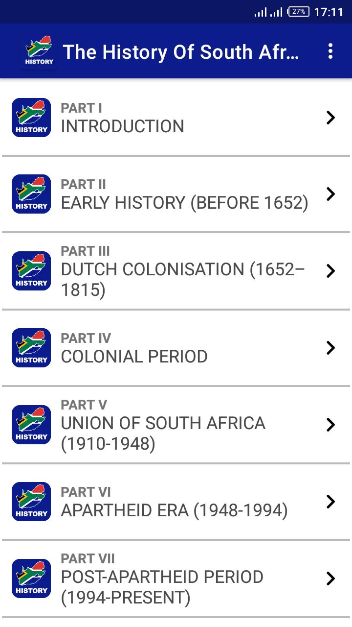Tap the history icon beside Part I
Viewport: 352px width, 627px height.
[x=31, y=118]
